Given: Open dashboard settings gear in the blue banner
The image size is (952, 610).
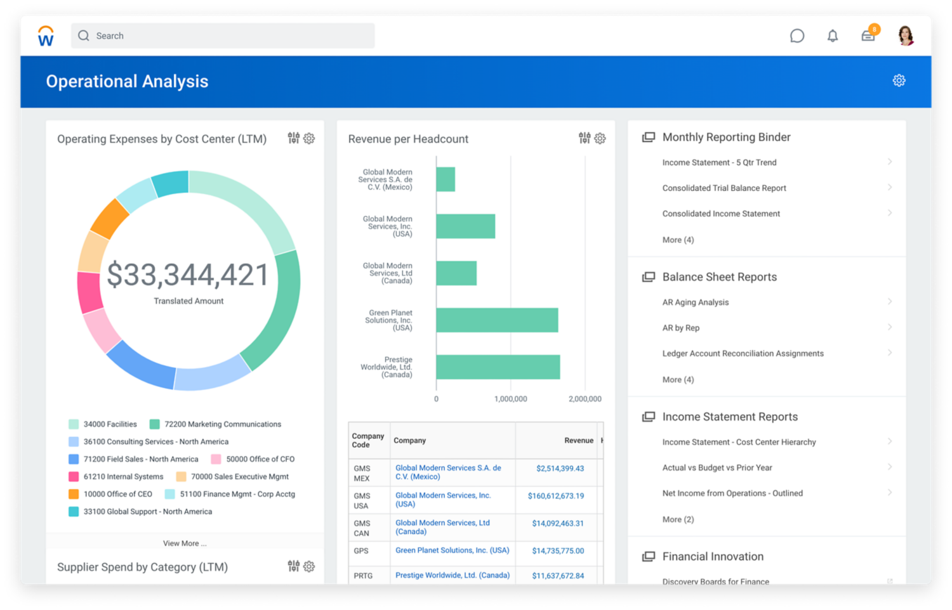Looking at the screenshot, I should (x=899, y=81).
